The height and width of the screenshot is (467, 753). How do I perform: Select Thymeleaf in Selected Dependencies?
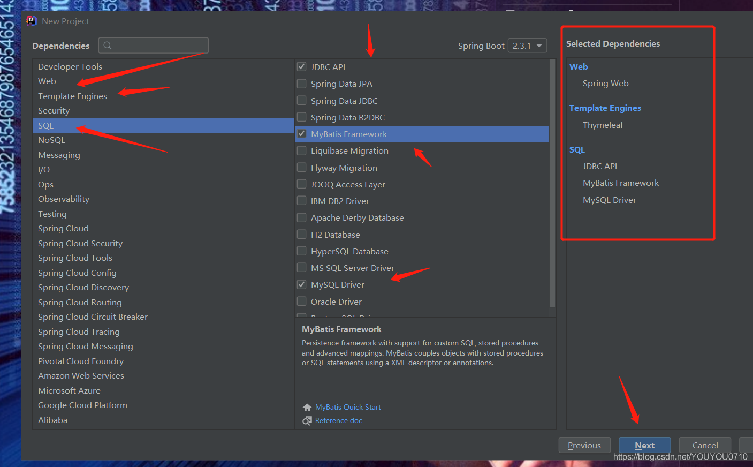[603, 125]
